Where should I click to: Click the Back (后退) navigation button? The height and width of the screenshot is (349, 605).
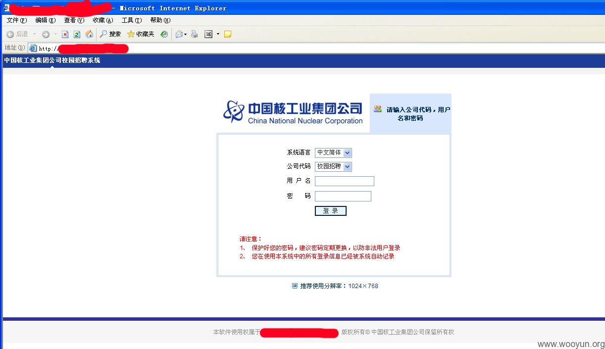click(17, 34)
